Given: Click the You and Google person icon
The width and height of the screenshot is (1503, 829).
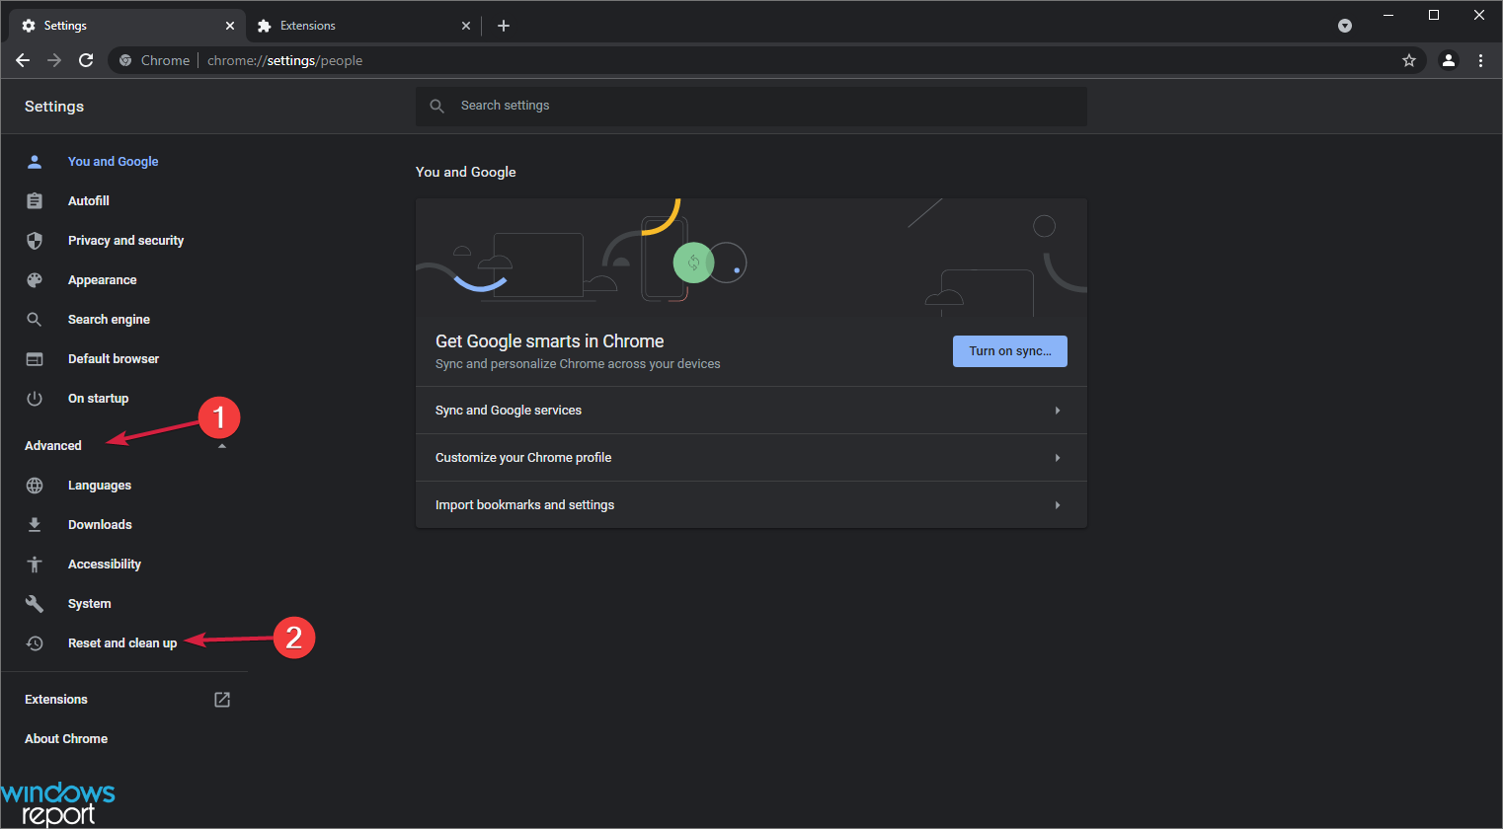Looking at the screenshot, I should (x=35, y=161).
